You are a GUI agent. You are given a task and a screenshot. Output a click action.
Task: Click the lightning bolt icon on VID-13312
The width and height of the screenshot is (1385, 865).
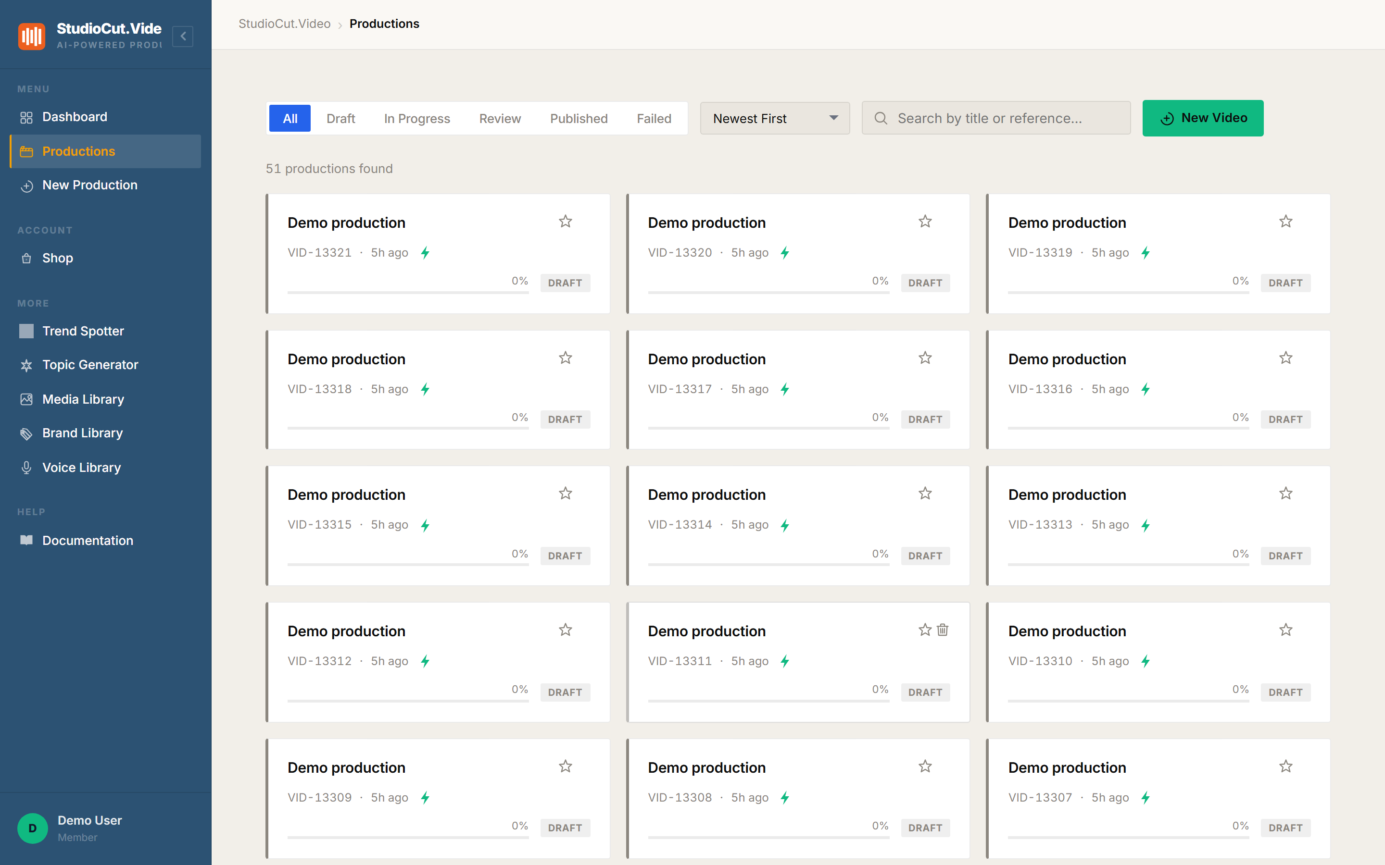(x=425, y=661)
